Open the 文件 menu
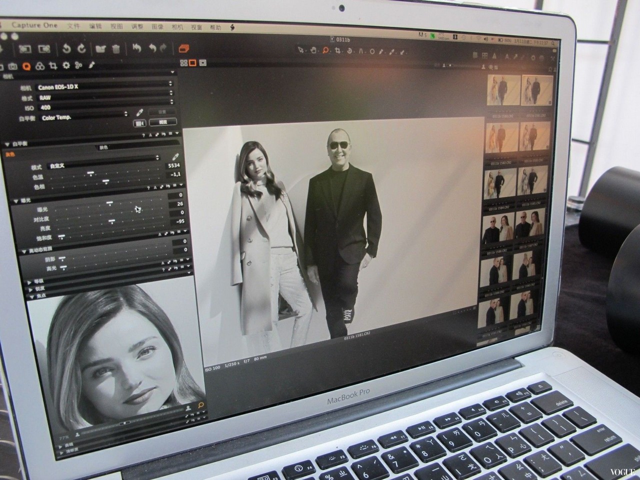 (73, 25)
